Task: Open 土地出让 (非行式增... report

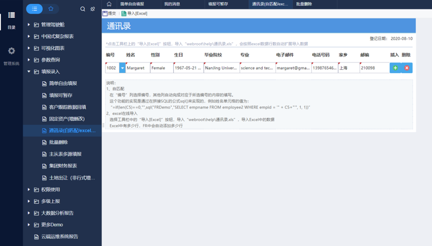Action: pyautogui.click(x=72, y=178)
